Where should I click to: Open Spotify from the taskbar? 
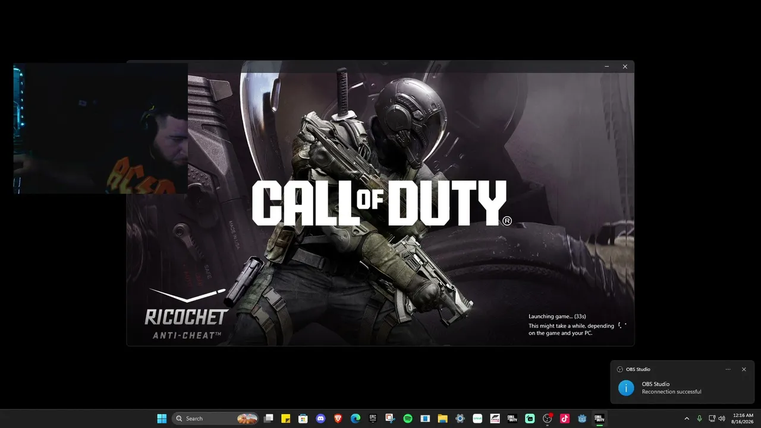pos(408,418)
